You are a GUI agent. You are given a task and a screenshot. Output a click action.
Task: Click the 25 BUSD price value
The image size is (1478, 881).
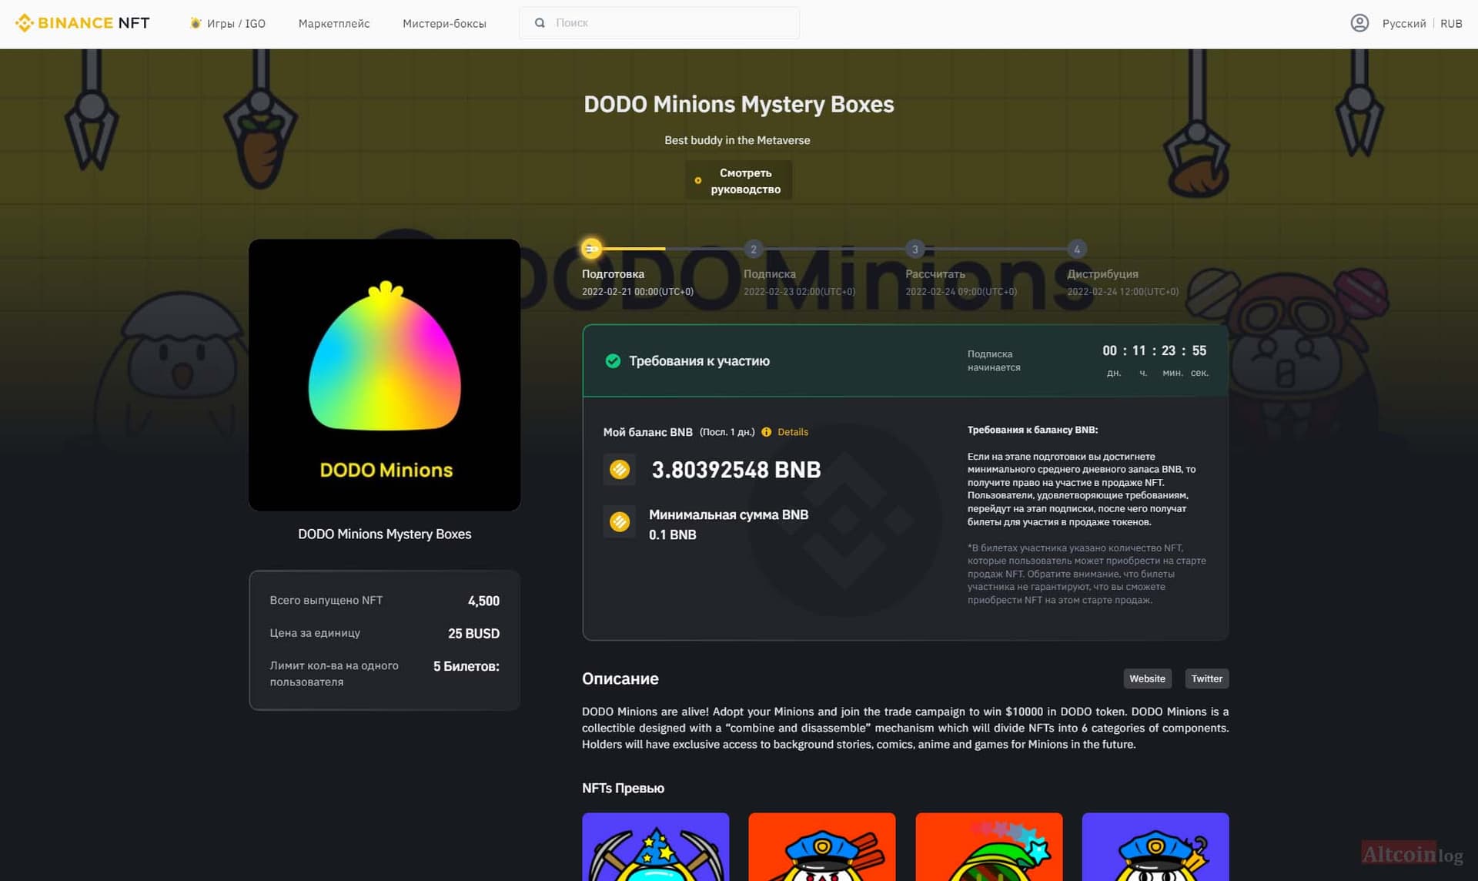pyautogui.click(x=473, y=633)
